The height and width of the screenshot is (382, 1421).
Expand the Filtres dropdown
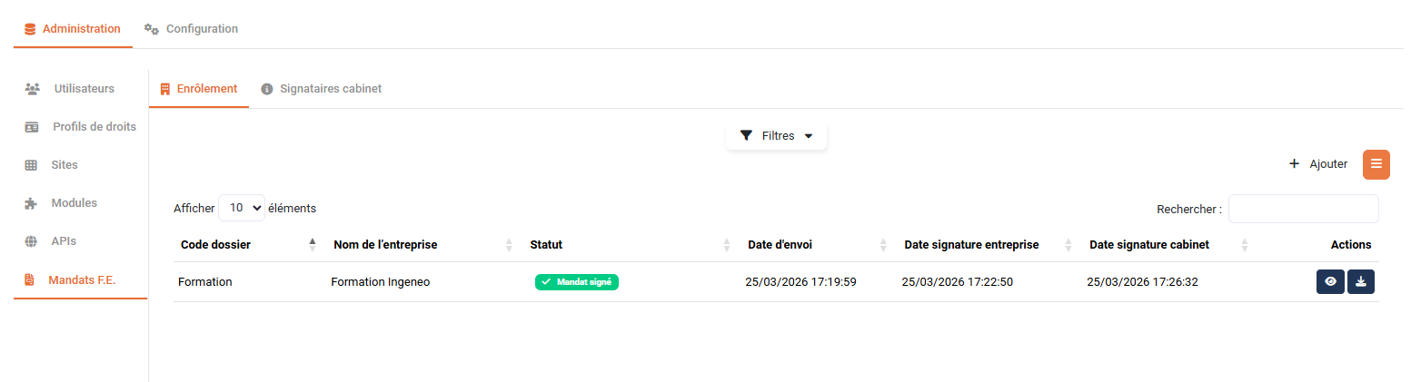[776, 136]
